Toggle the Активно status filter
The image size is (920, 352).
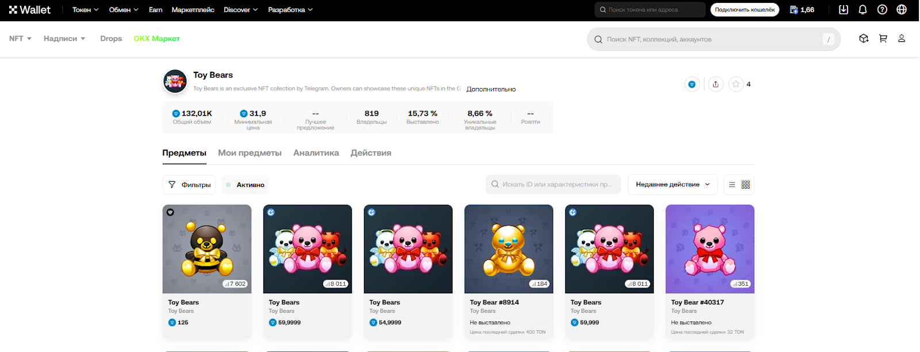pos(246,185)
